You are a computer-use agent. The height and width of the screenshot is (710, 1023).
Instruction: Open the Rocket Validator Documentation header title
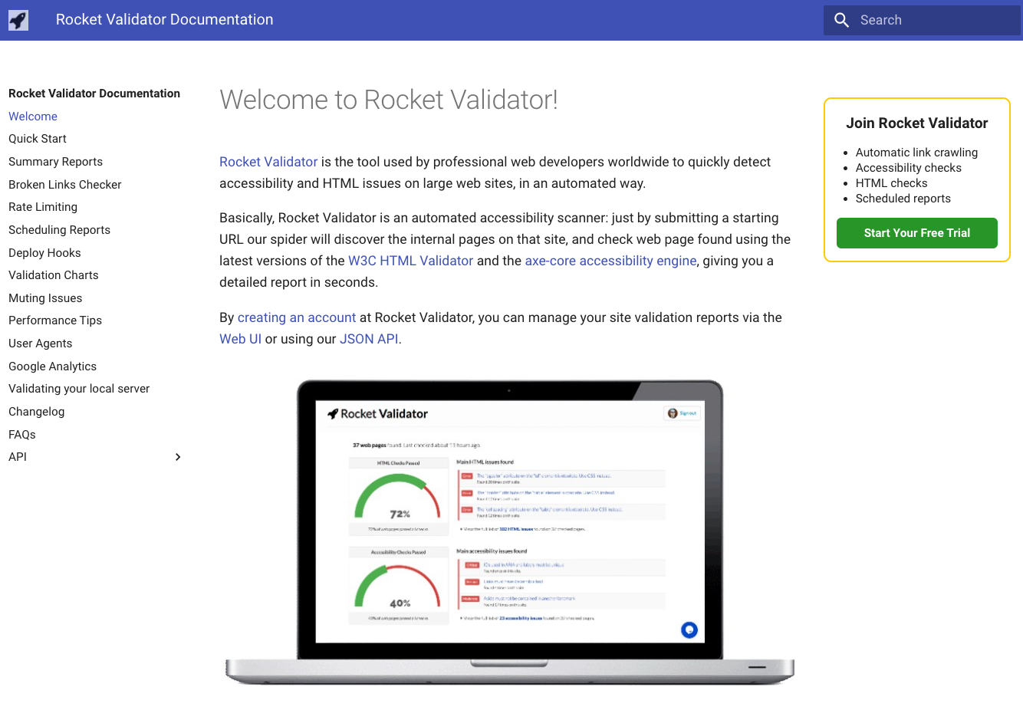[x=164, y=20]
